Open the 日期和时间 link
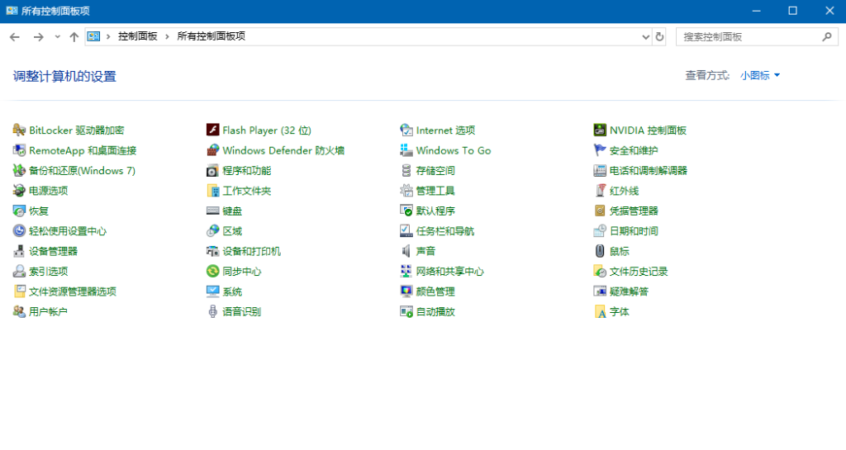 click(634, 230)
